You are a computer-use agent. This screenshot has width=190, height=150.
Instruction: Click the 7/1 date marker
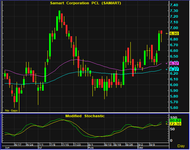tap(41, 145)
